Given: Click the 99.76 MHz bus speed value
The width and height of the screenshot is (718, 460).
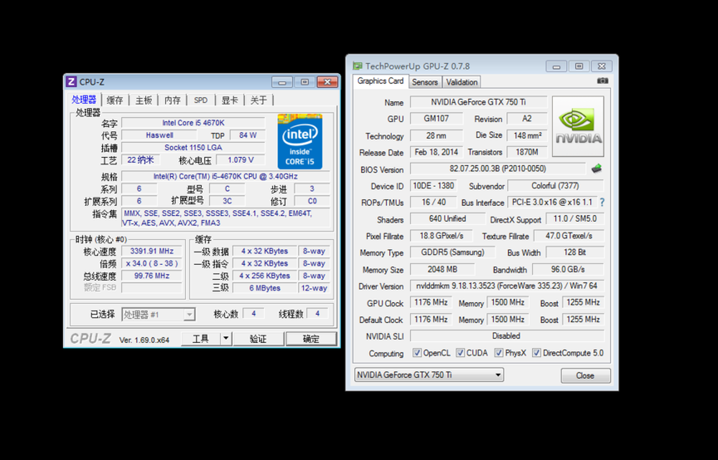Looking at the screenshot, I should (151, 276).
